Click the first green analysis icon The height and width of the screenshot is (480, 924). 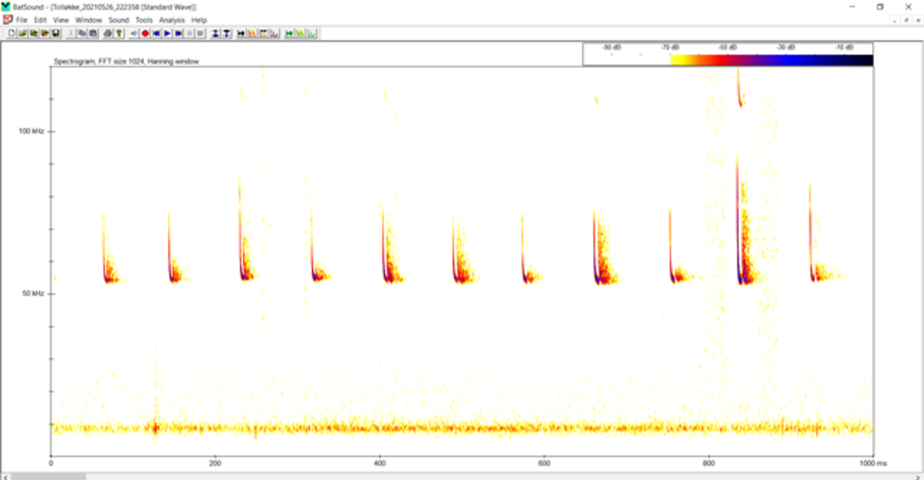[x=289, y=34]
